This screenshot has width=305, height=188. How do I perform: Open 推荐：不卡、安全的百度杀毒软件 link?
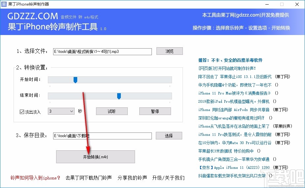point(230,60)
